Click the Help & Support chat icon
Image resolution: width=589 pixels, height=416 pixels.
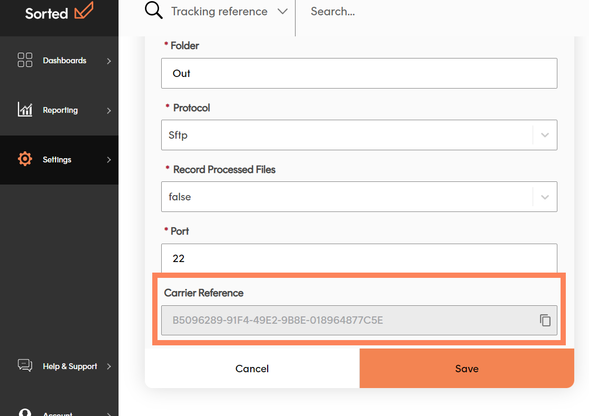point(25,365)
